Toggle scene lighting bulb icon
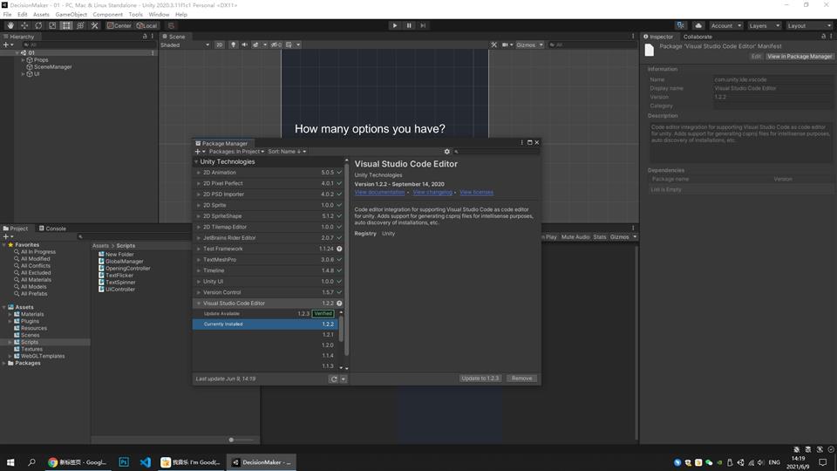This screenshot has width=837, height=471. (x=234, y=44)
